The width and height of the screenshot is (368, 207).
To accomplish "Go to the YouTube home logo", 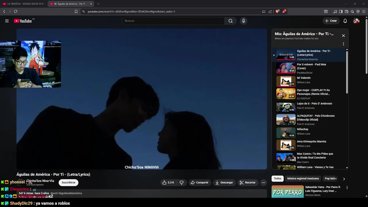I will click(x=23, y=21).
